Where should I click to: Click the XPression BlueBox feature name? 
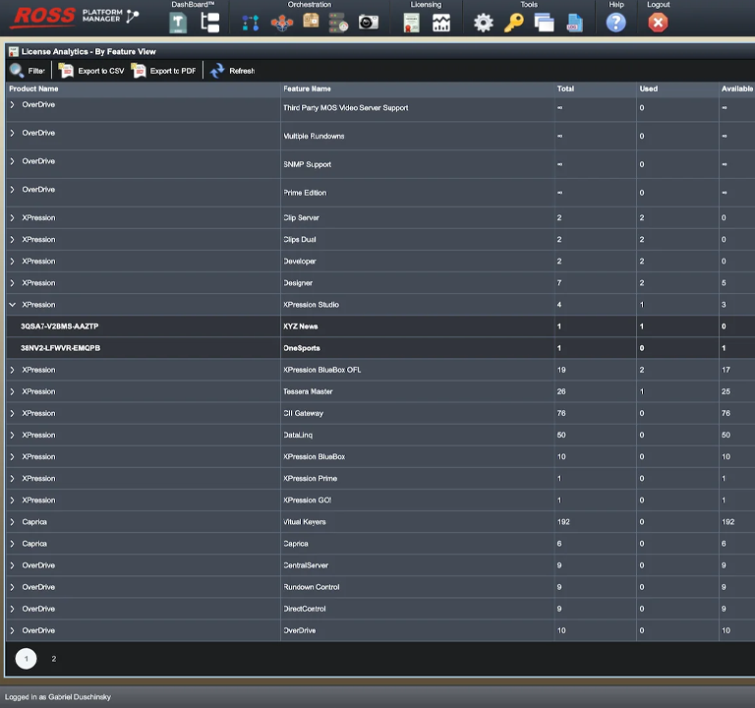point(314,456)
